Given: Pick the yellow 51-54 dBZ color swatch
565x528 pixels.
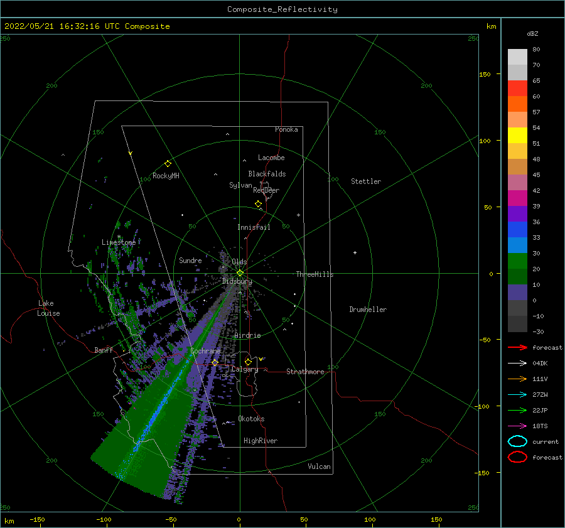Looking at the screenshot, I should pyautogui.click(x=517, y=136).
